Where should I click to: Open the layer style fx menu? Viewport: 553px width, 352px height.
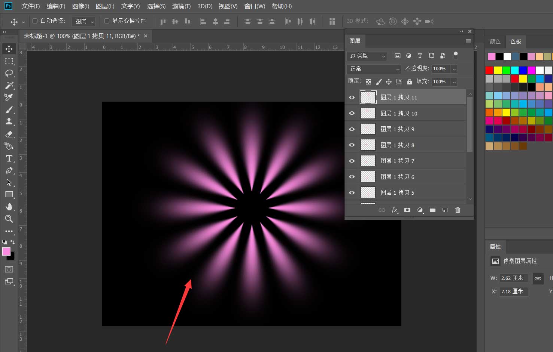pyautogui.click(x=395, y=210)
